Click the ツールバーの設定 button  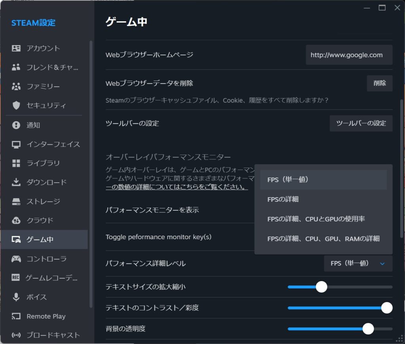point(361,123)
